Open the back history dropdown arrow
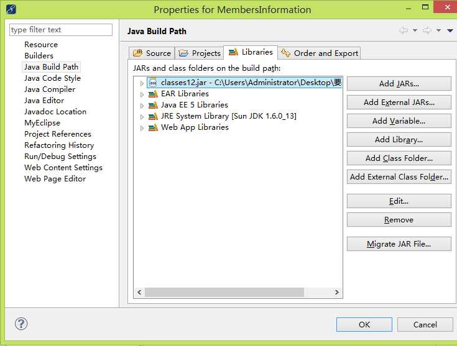 [x=415, y=30]
